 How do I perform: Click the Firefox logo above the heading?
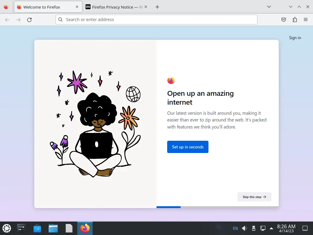pyautogui.click(x=171, y=80)
